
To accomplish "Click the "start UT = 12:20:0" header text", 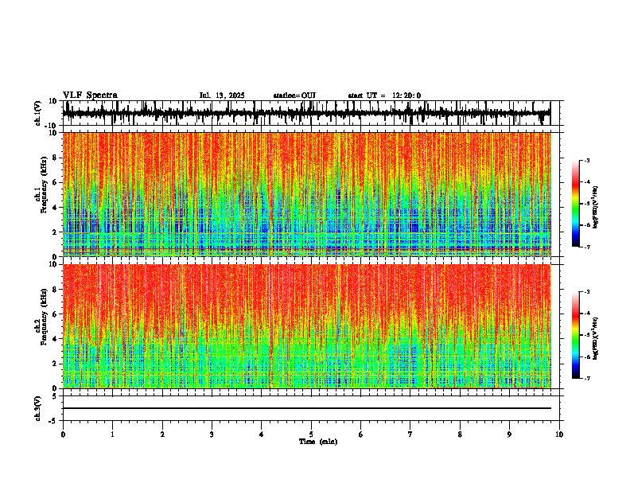I will (x=384, y=95).
